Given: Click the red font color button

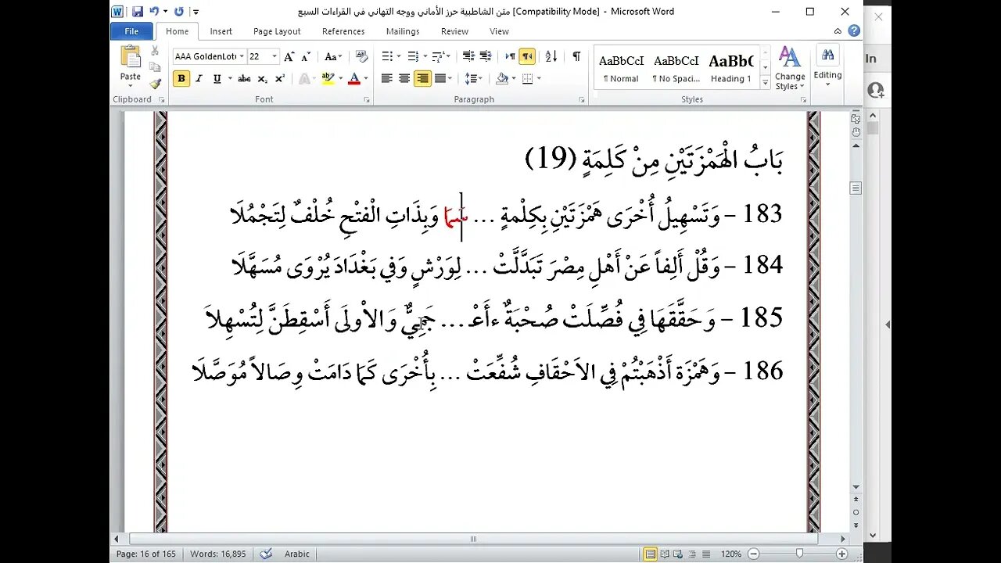Looking at the screenshot, I should (x=353, y=78).
